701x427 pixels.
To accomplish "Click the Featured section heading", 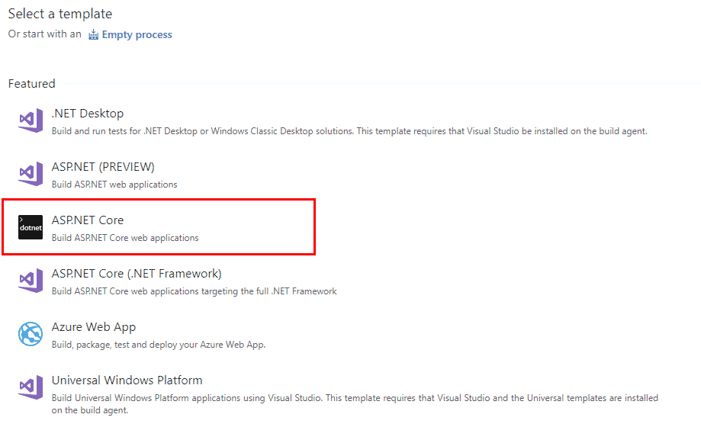I will [x=32, y=84].
